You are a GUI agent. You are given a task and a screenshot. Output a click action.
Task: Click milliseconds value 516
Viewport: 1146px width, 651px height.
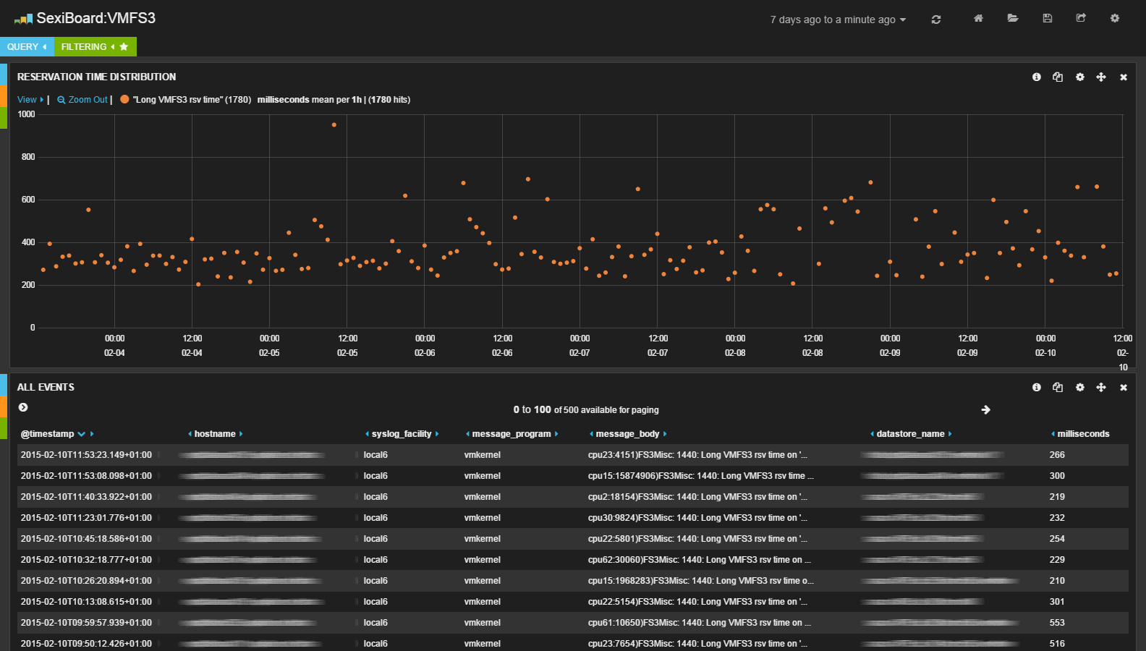pyautogui.click(x=1057, y=644)
